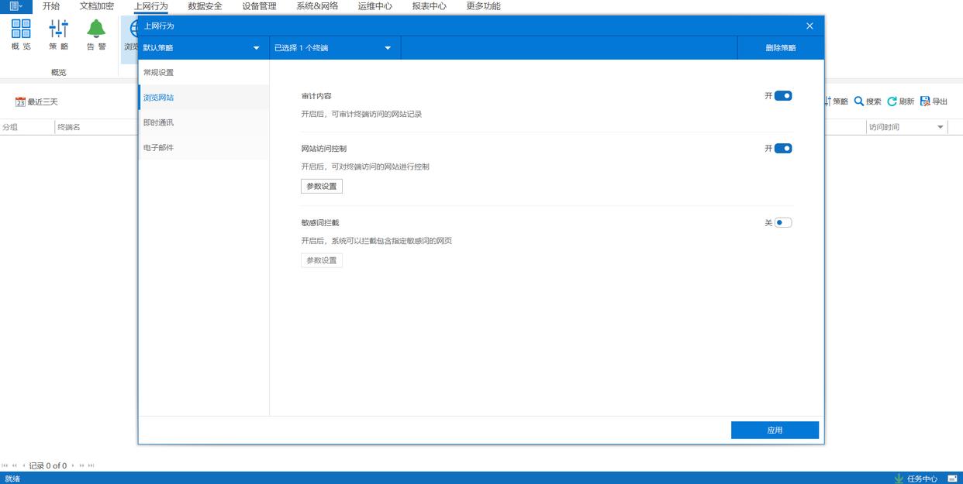Enable the 敏感词拦截 toggle

tap(783, 223)
